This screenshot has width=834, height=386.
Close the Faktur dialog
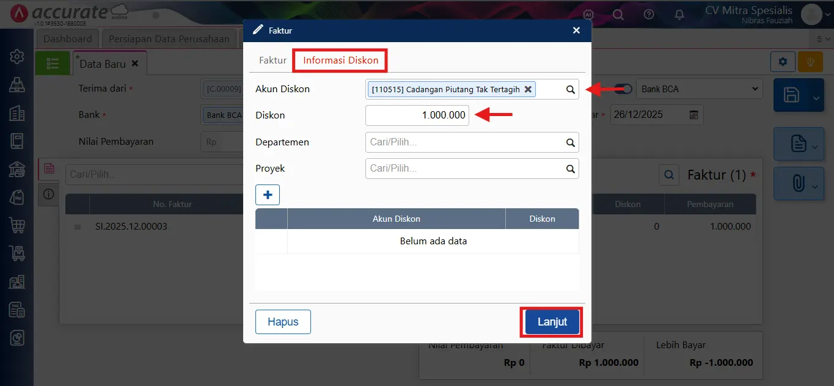[576, 30]
